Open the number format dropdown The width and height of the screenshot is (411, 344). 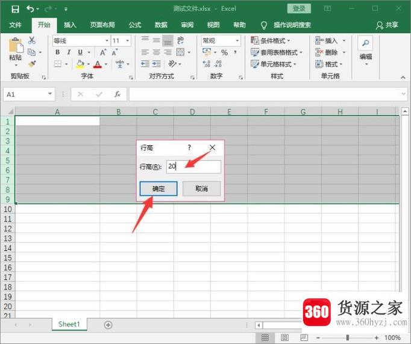click(x=237, y=40)
